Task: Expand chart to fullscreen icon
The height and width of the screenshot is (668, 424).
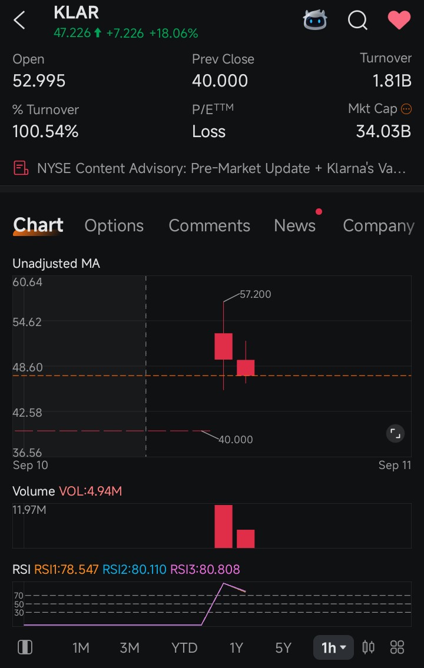Action: [396, 434]
